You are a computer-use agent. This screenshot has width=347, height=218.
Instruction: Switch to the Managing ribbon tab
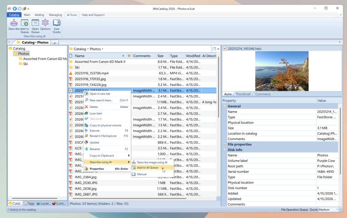click(x=55, y=15)
